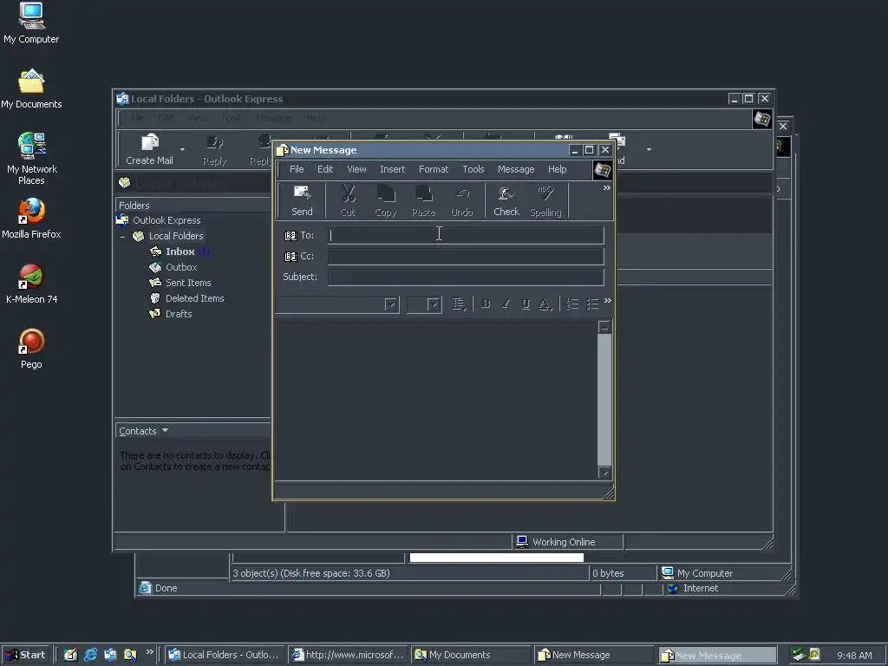Click Paragraph Style formatting icon
The image size is (888, 666).
tap(458, 304)
